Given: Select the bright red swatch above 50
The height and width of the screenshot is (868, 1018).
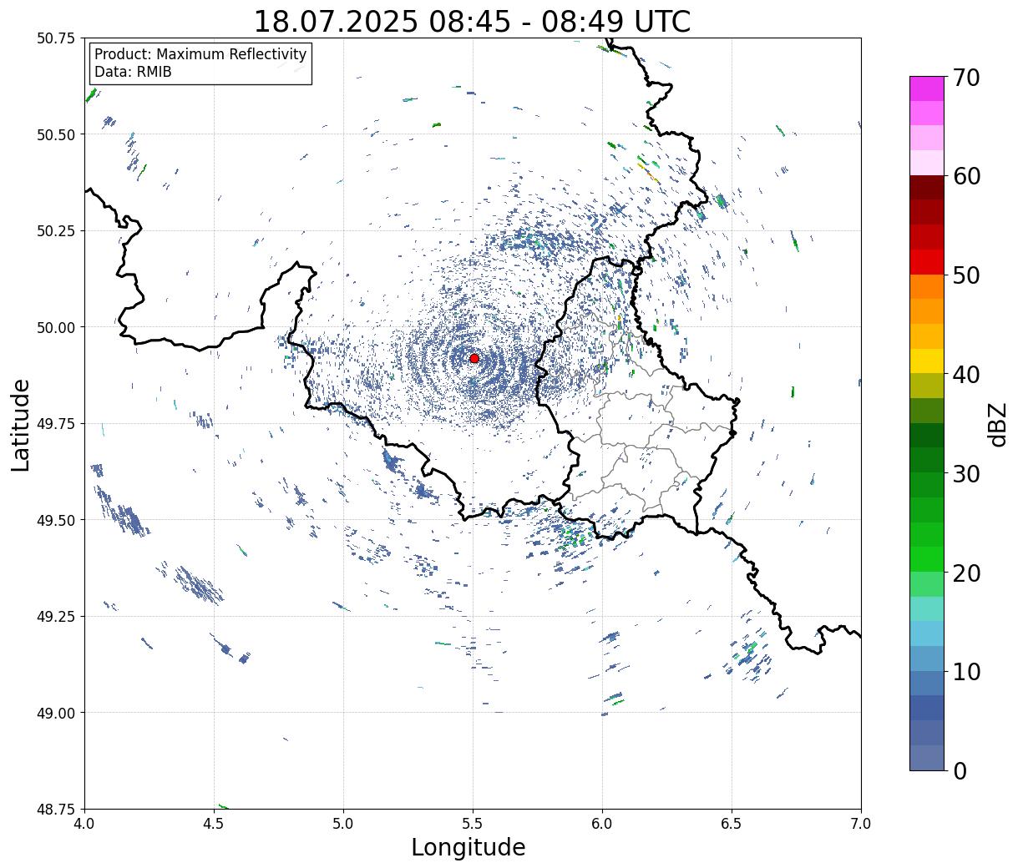Looking at the screenshot, I should point(927,262).
